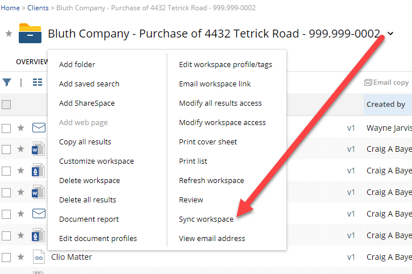Click the filter funnel icon

tap(7, 82)
